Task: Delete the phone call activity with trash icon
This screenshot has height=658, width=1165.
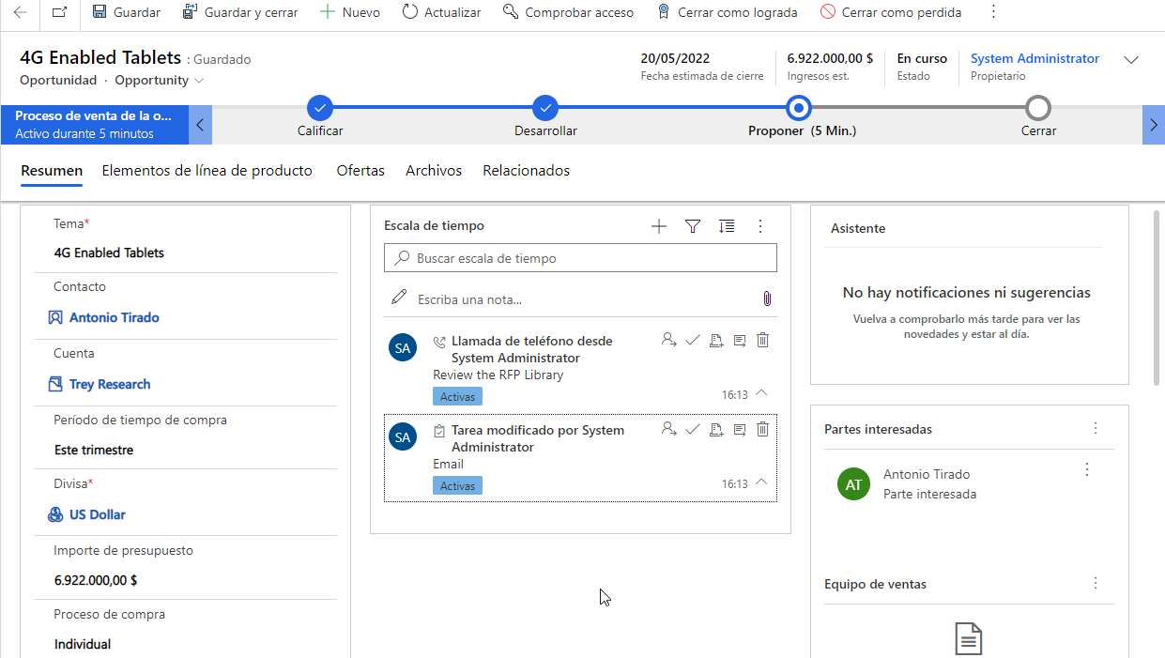Action: (x=762, y=341)
